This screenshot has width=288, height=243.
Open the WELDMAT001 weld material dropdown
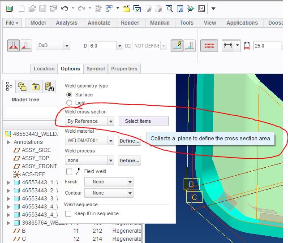(111, 141)
